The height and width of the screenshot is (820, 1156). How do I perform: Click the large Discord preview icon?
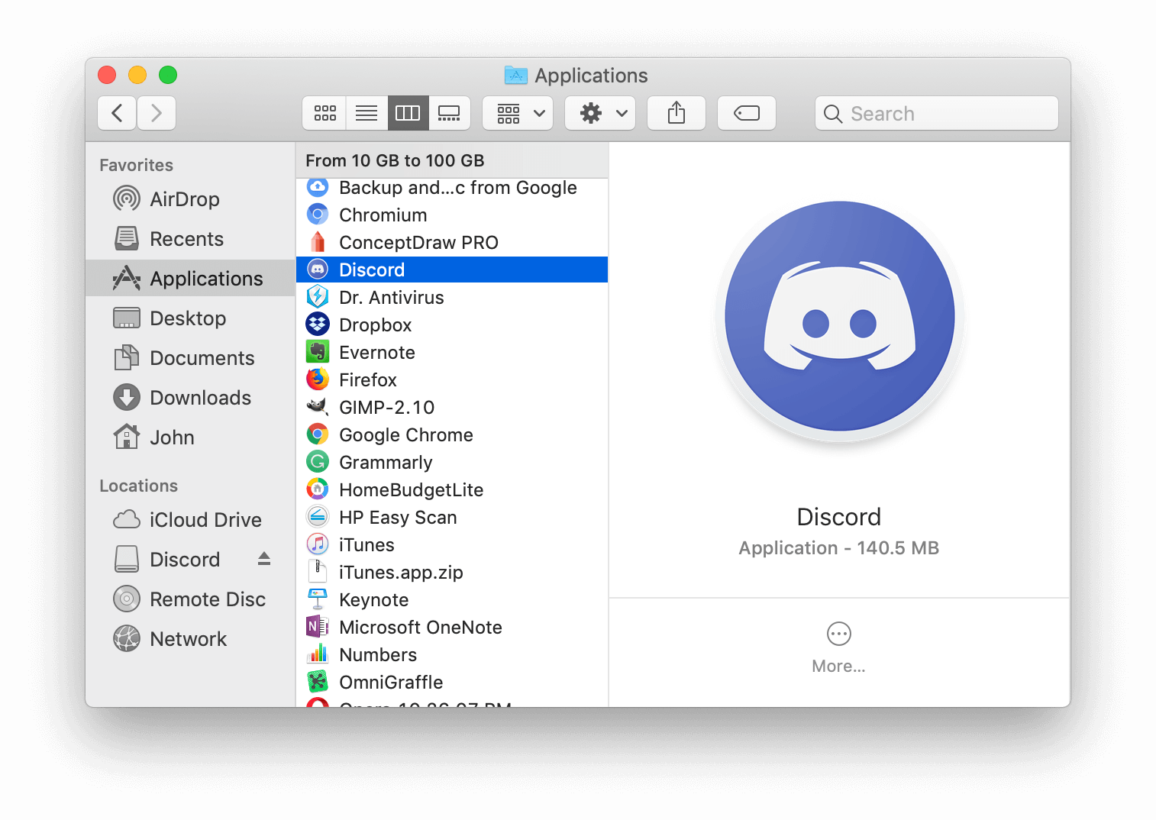coord(839,316)
